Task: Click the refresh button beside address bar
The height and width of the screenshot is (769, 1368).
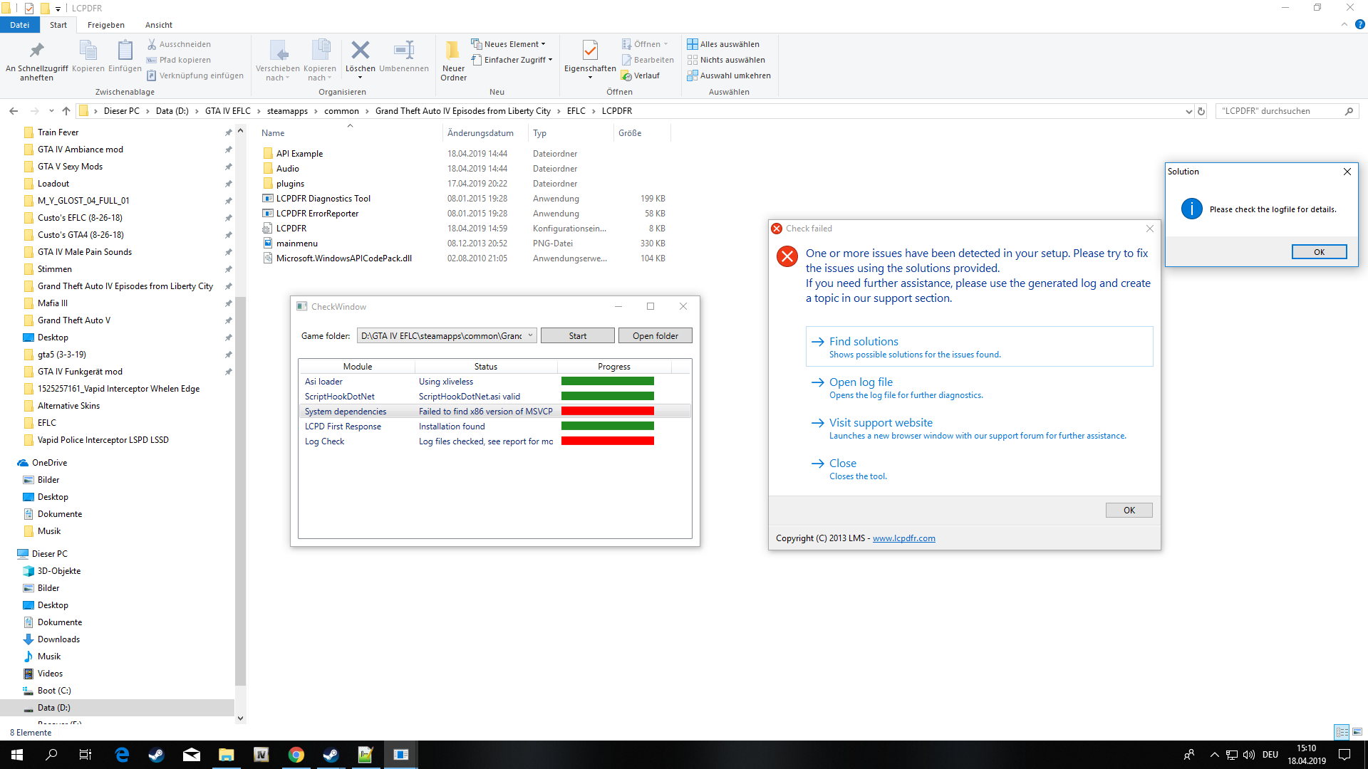Action: tap(1201, 111)
